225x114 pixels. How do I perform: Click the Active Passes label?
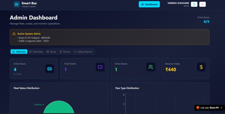[121, 64]
